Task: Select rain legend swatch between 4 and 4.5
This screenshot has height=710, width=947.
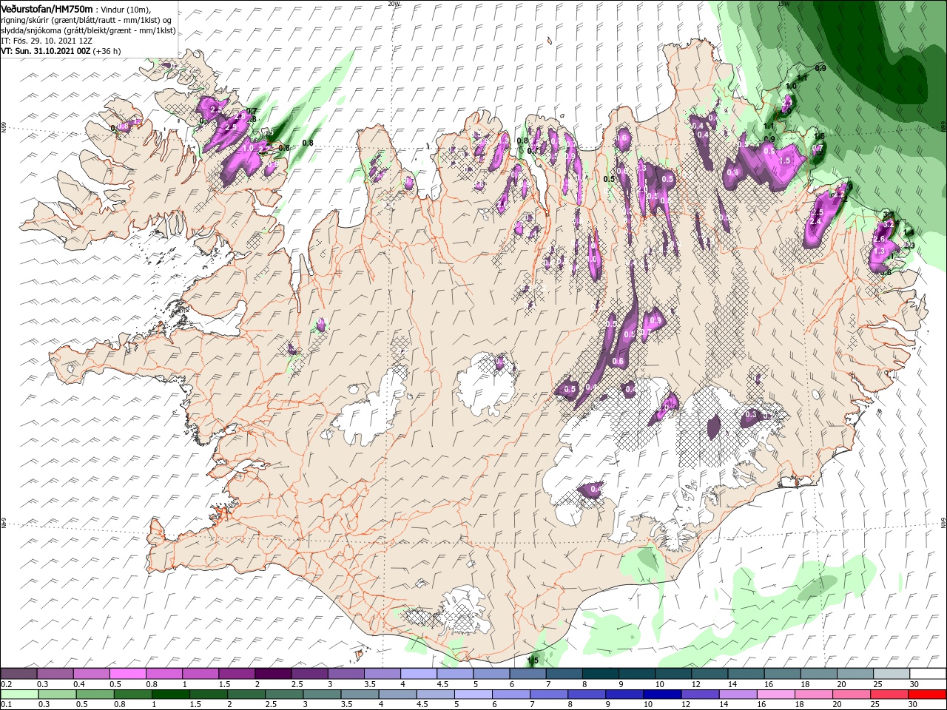Action: pos(397,694)
